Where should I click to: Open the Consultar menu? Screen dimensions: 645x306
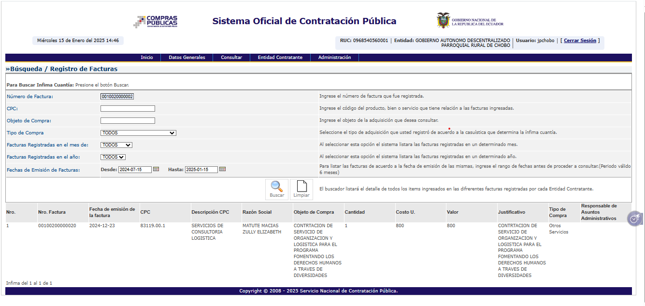tap(231, 58)
